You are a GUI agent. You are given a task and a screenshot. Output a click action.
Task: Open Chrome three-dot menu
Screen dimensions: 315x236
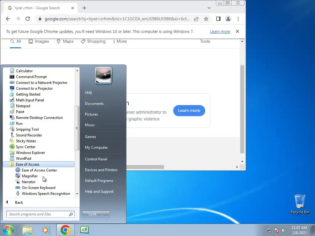238,19
